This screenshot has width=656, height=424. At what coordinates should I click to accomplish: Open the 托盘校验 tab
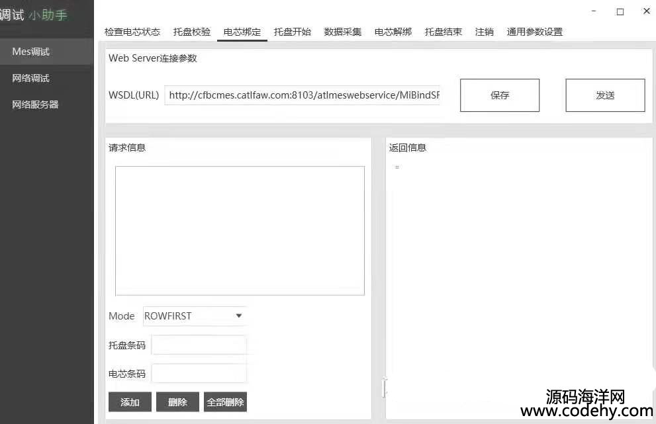(192, 32)
